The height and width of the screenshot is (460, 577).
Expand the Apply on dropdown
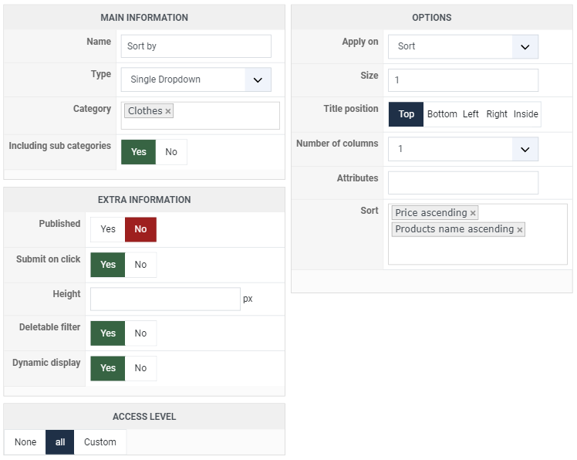coord(525,47)
